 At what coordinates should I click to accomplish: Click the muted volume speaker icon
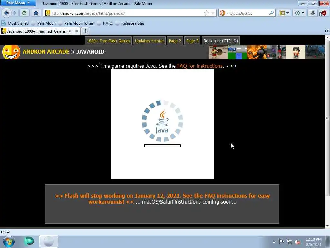(297, 242)
